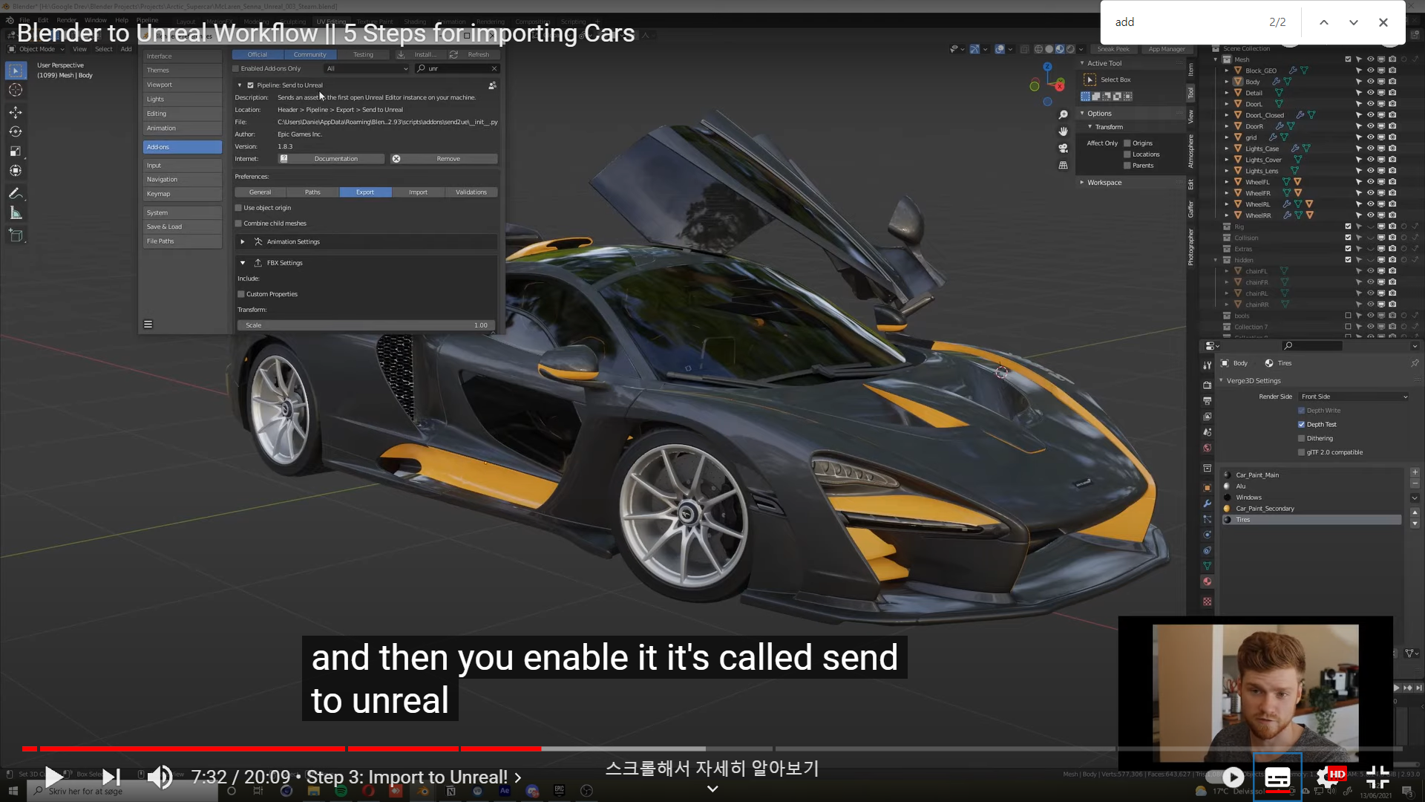This screenshot has height=802, width=1425.
Task: Open the Render Side dropdown
Action: point(1354,397)
